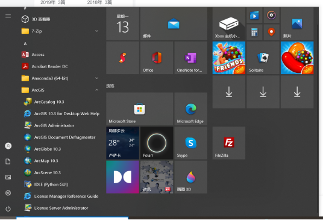Launch Microsoft Edge tile
The width and height of the screenshot is (323, 220).
point(191,108)
